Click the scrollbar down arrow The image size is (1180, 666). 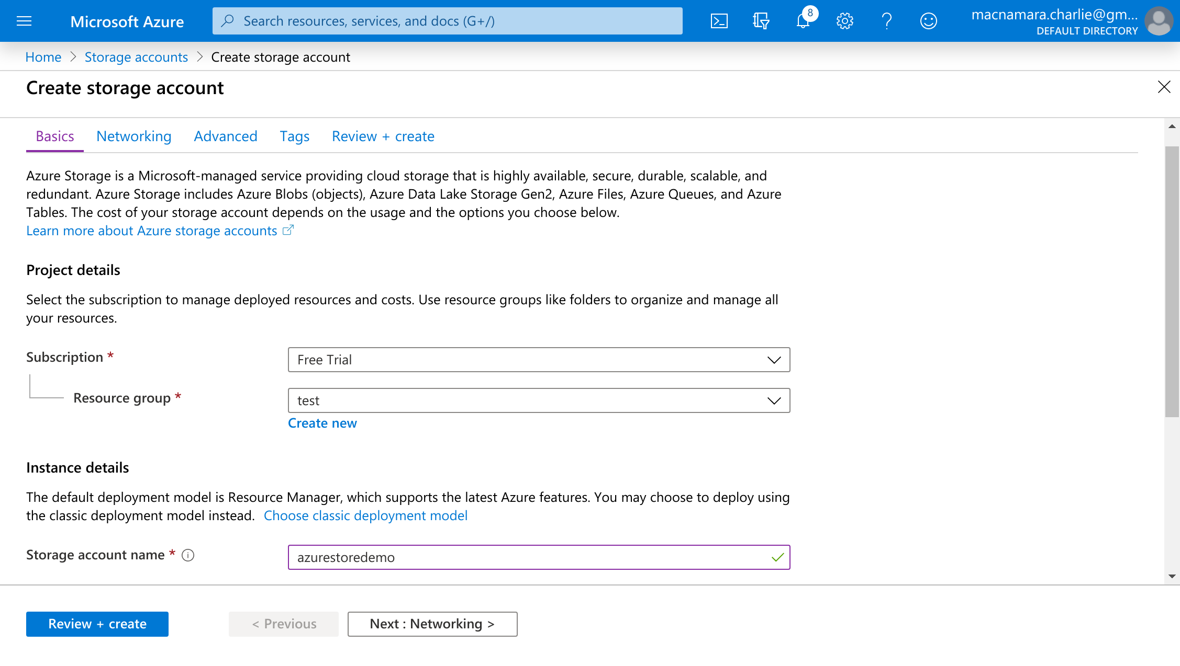coord(1172,576)
